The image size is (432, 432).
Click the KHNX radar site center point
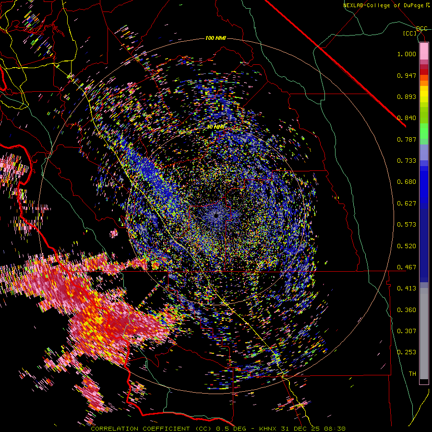click(216, 215)
